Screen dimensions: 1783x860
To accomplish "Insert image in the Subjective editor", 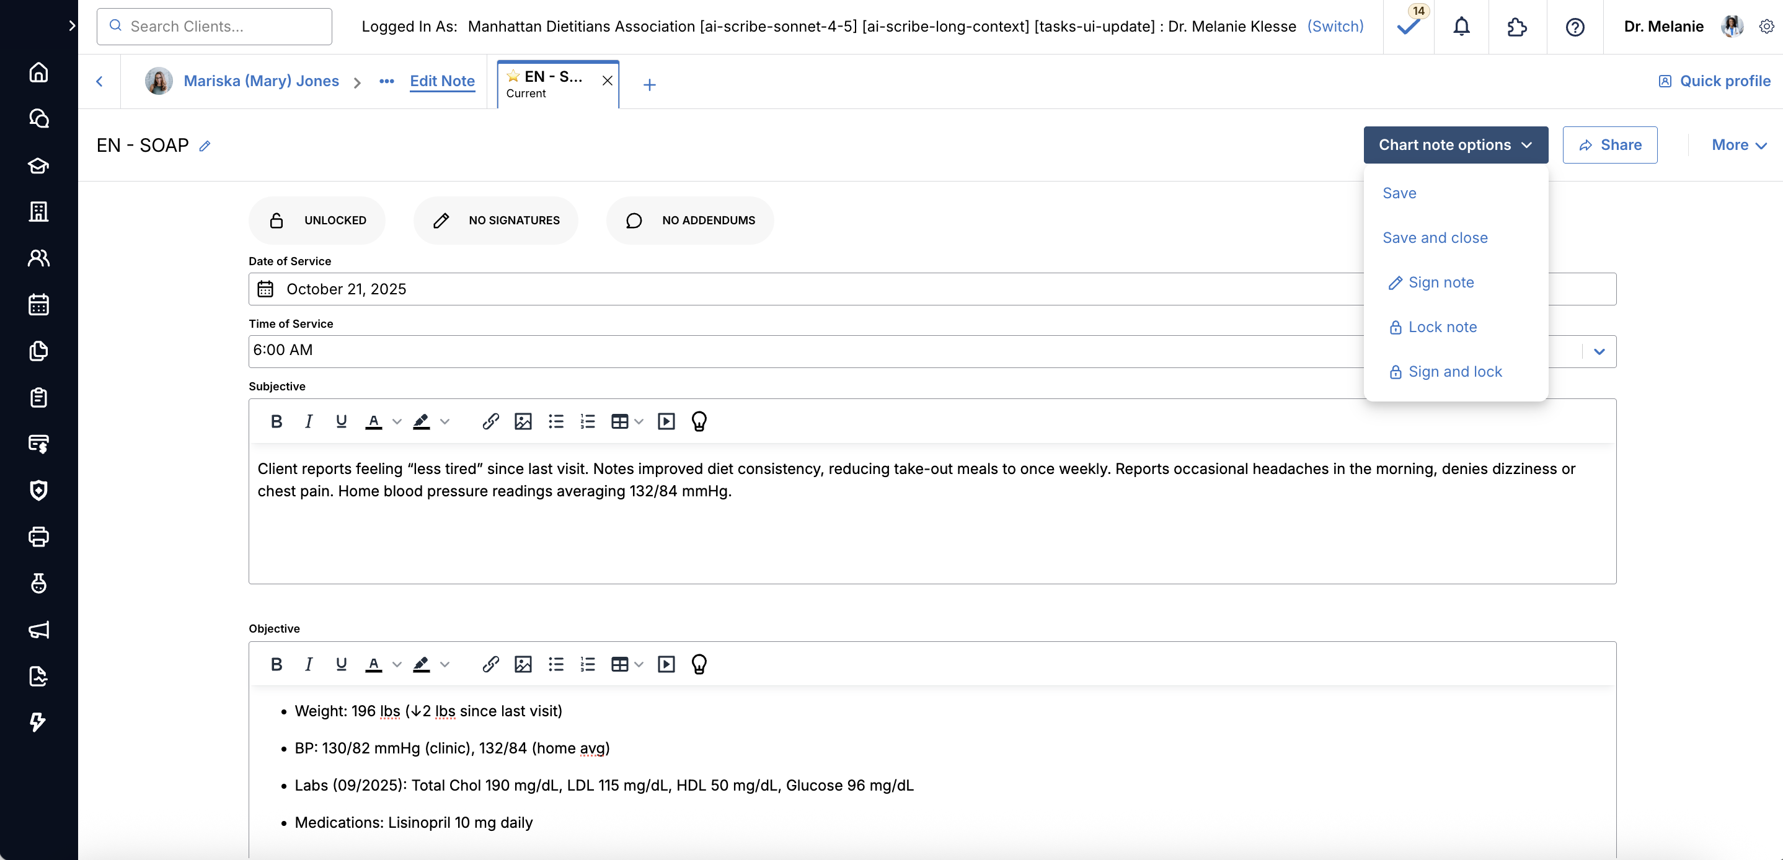I will pyautogui.click(x=523, y=421).
